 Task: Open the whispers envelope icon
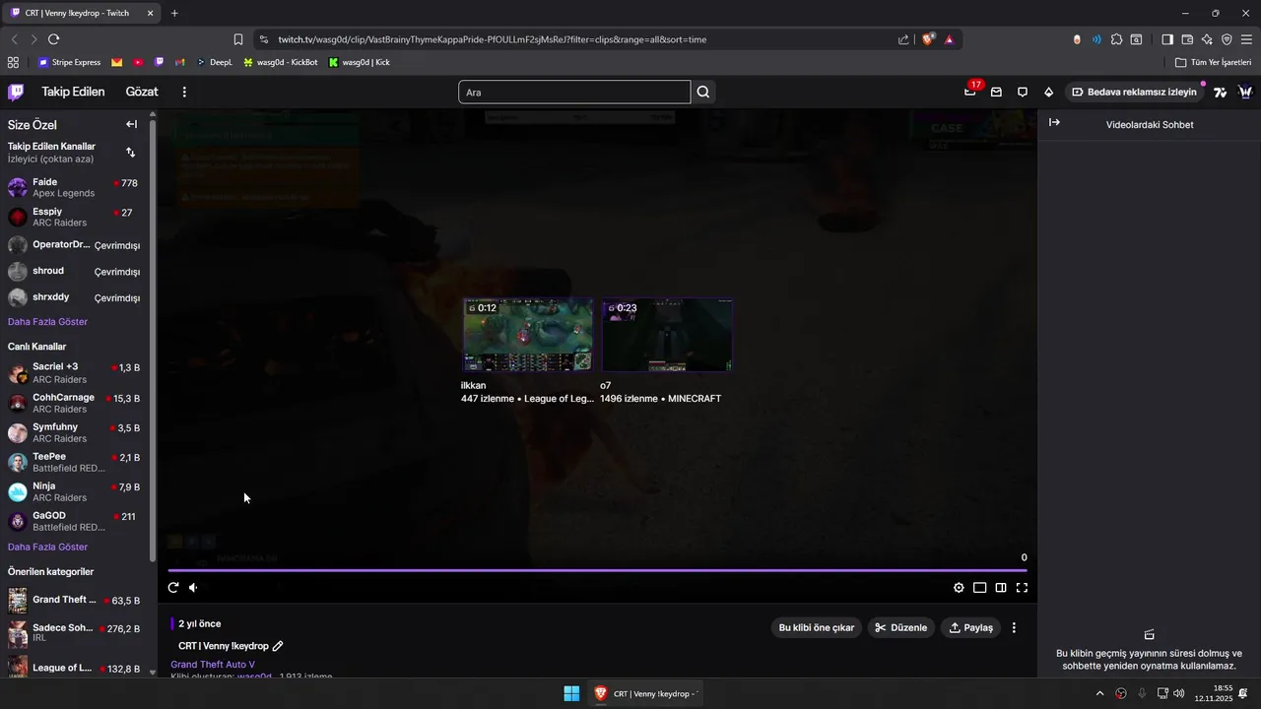(996, 92)
